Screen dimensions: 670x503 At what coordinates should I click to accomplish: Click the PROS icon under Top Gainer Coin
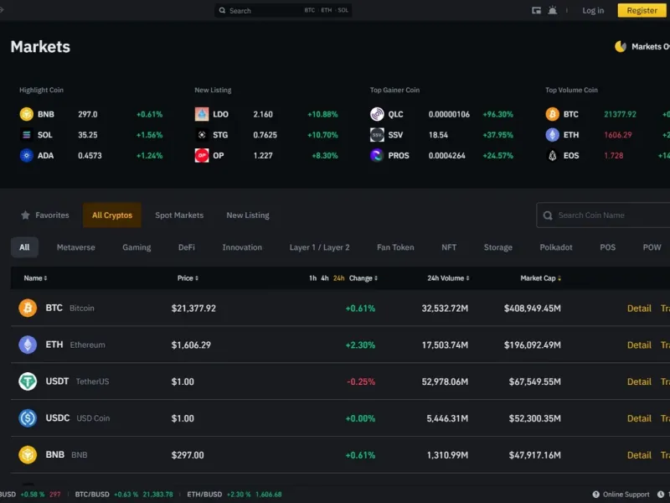(377, 155)
